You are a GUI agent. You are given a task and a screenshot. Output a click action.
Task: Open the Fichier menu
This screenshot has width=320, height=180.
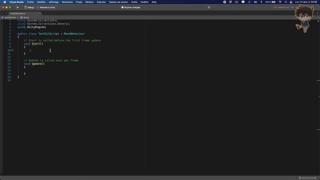click(x=30, y=2)
